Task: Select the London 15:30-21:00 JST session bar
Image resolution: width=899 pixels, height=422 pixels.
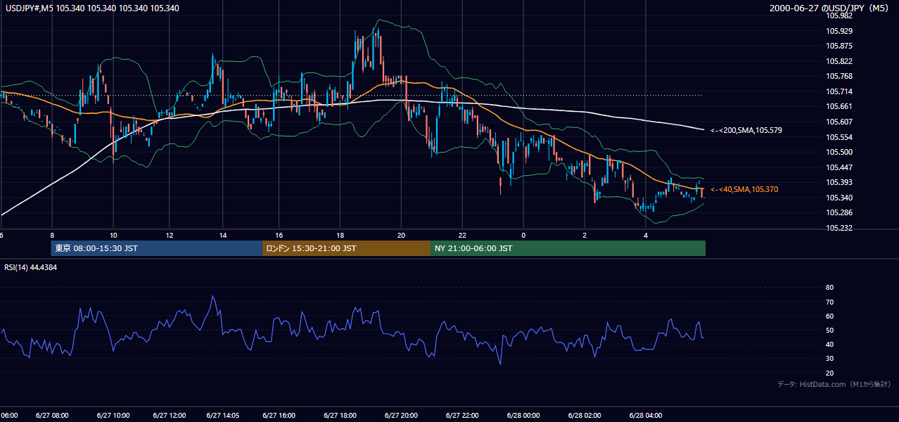Action: point(346,248)
